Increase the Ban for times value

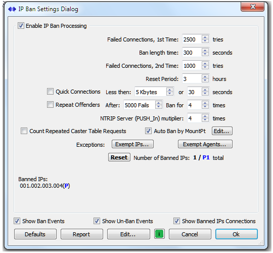coord(205,103)
